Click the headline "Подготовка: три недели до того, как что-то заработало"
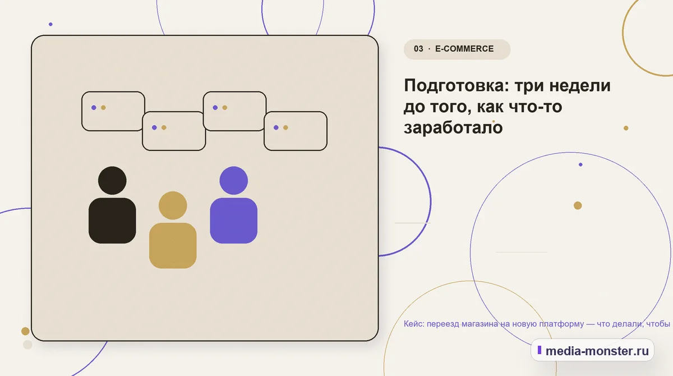The width and height of the screenshot is (673, 376). (507, 107)
